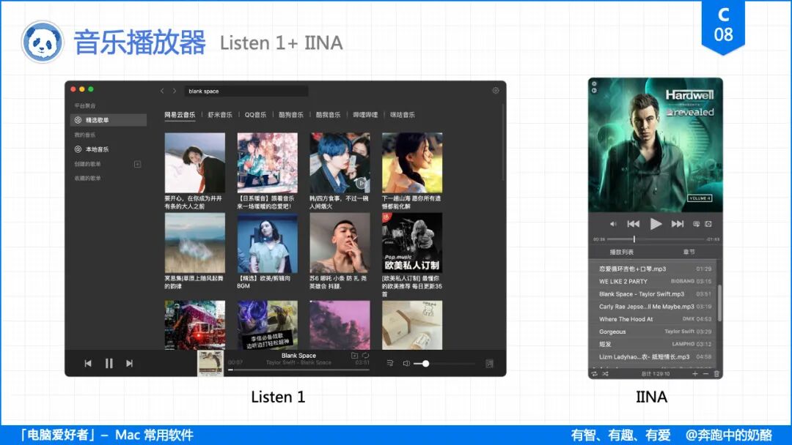
Task: Jump to next track in IINA
Action: click(678, 224)
